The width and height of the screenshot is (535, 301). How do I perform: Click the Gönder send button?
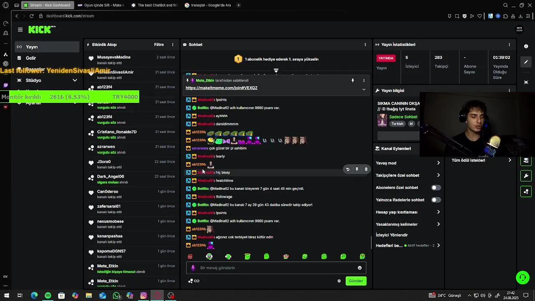(356, 281)
